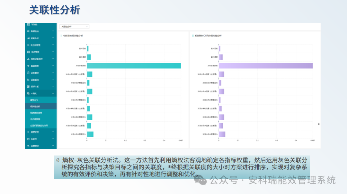Open the 模型定义 submenu item

[x=41, y=100]
